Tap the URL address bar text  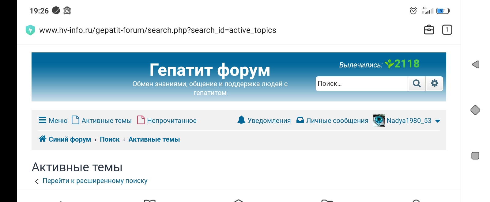tap(158, 30)
